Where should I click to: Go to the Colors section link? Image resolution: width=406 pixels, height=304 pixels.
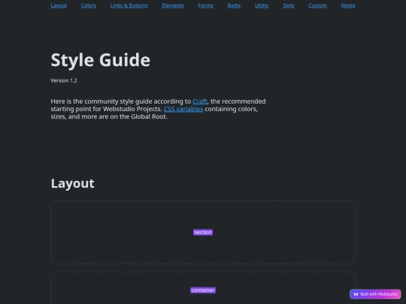click(89, 5)
